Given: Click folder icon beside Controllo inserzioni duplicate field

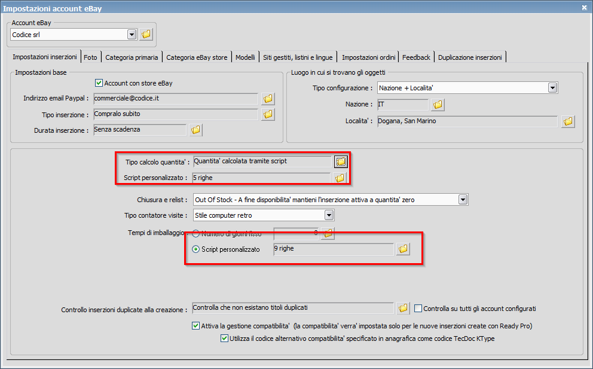Looking at the screenshot, I should (x=403, y=309).
